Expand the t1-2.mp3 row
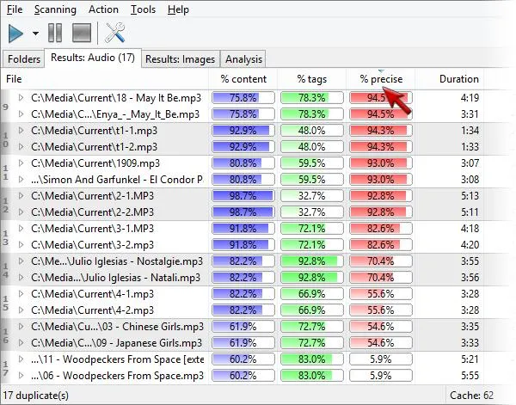The width and height of the screenshot is (516, 405). (x=21, y=147)
